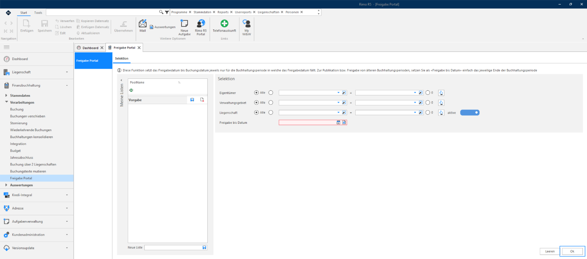The height and width of the screenshot is (259, 587).
Task: Open Jahresabschluss in sidebar
Action: coord(22,158)
